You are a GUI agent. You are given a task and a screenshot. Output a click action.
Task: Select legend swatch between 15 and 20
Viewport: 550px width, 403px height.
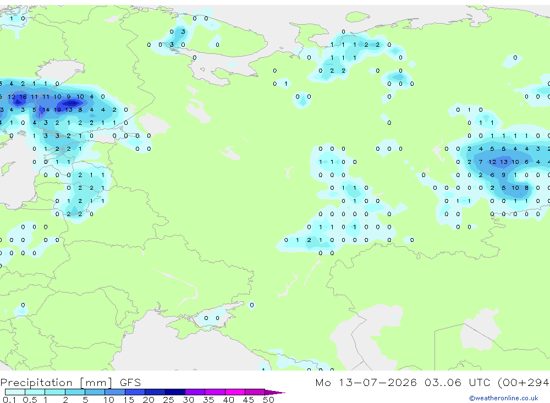135,392
